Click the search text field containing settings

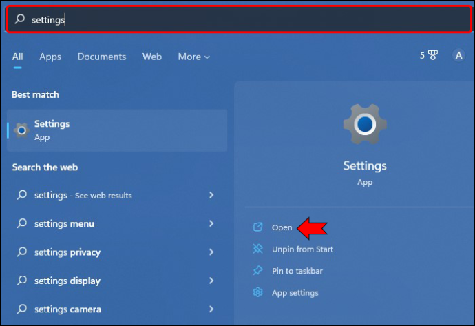[x=239, y=19]
